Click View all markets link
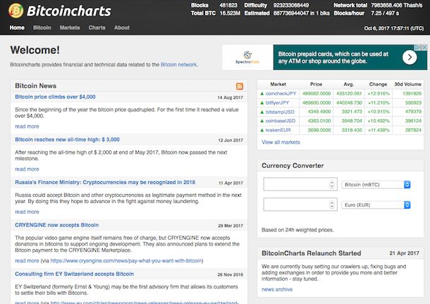This screenshot has height=304, width=430. pos(281,142)
